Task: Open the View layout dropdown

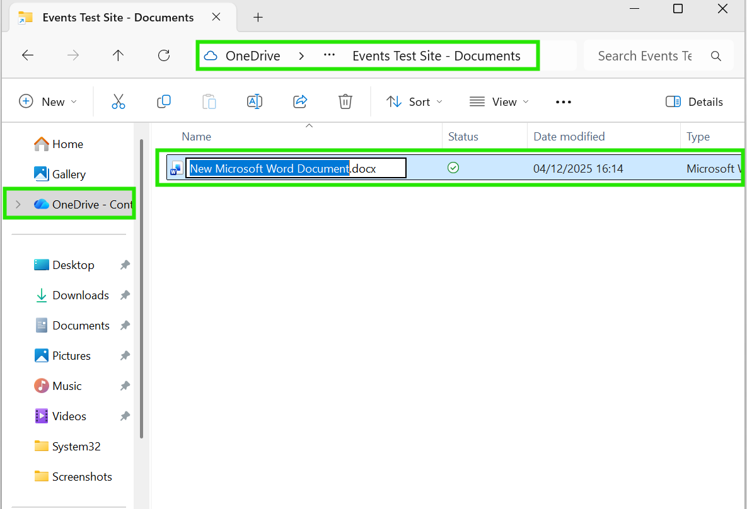Action: pos(499,101)
